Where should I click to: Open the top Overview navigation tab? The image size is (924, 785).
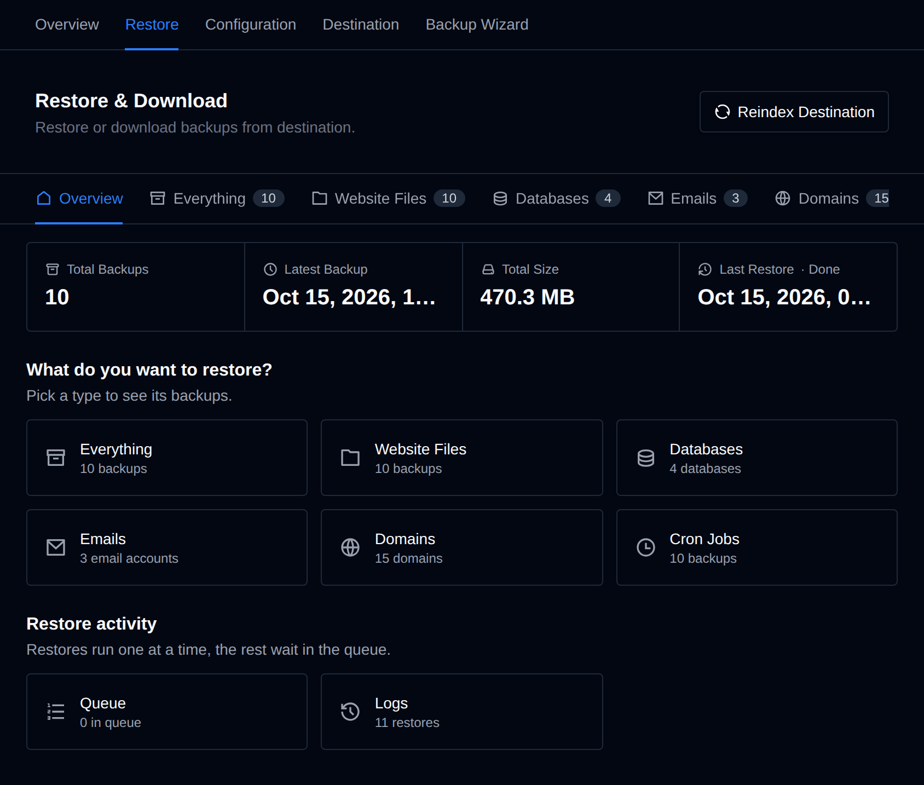click(67, 25)
